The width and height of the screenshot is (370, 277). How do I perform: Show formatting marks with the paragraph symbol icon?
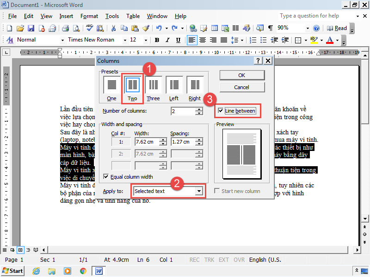coord(271,28)
